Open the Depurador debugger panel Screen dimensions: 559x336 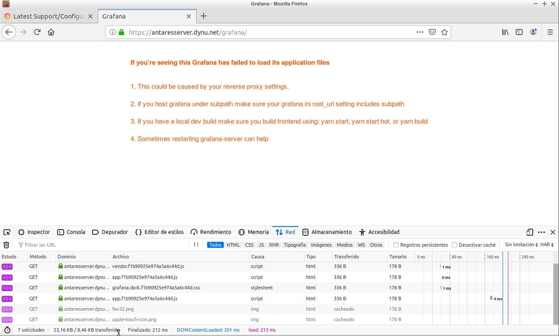(110, 232)
